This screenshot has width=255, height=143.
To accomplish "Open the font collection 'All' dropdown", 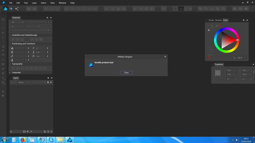I will tap(18, 22).
